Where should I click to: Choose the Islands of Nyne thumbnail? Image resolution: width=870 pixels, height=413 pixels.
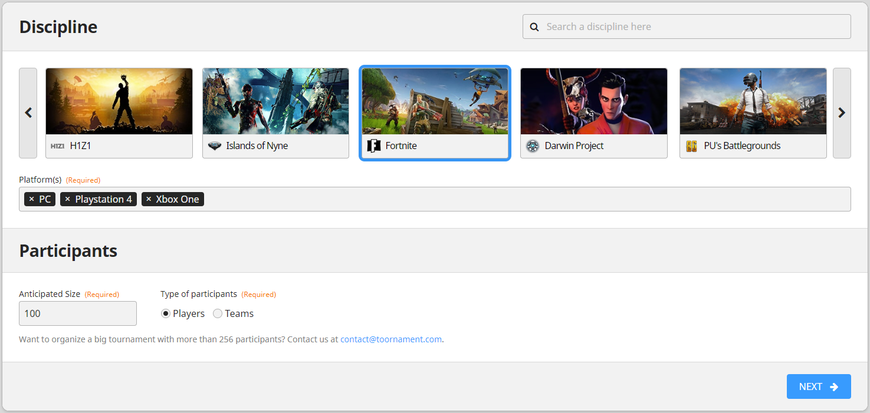pos(275,101)
